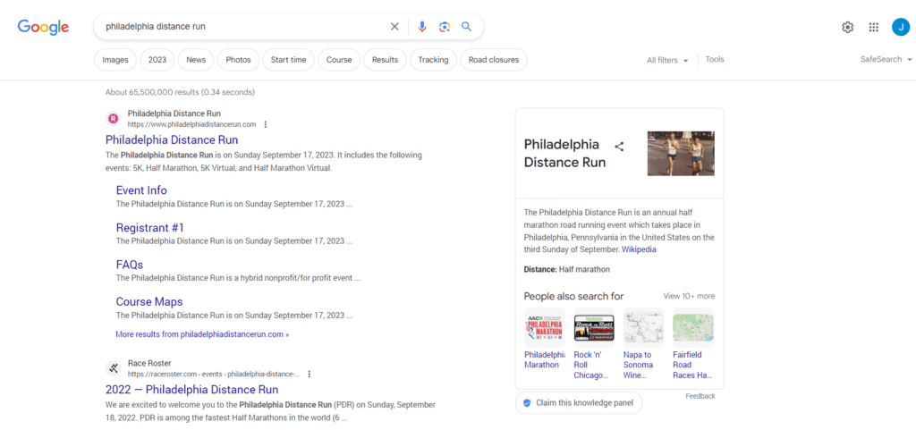Click the Wikipedia link in the knowledge panel
The width and height of the screenshot is (916, 430).
pos(639,249)
